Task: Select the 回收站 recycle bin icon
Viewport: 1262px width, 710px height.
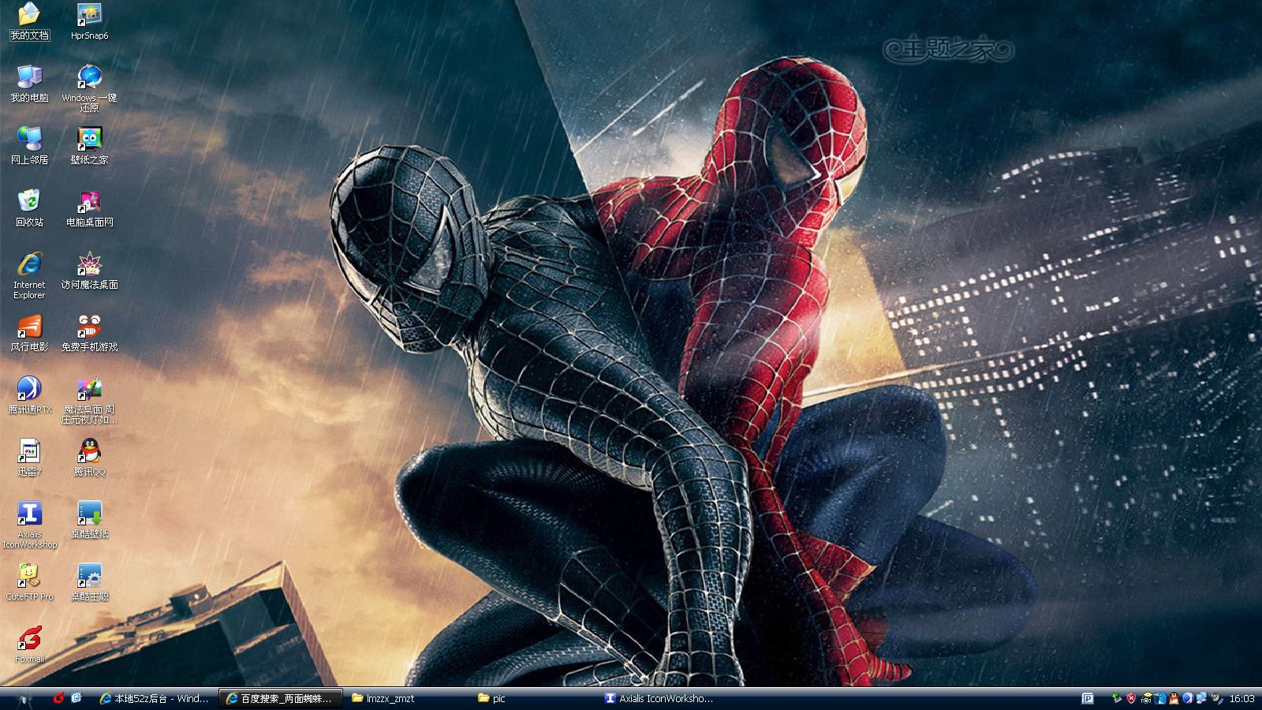Action: coord(29,208)
